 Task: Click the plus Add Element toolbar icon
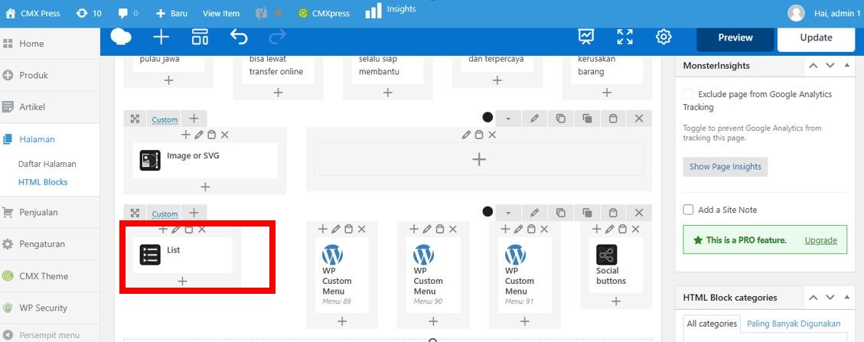(161, 37)
